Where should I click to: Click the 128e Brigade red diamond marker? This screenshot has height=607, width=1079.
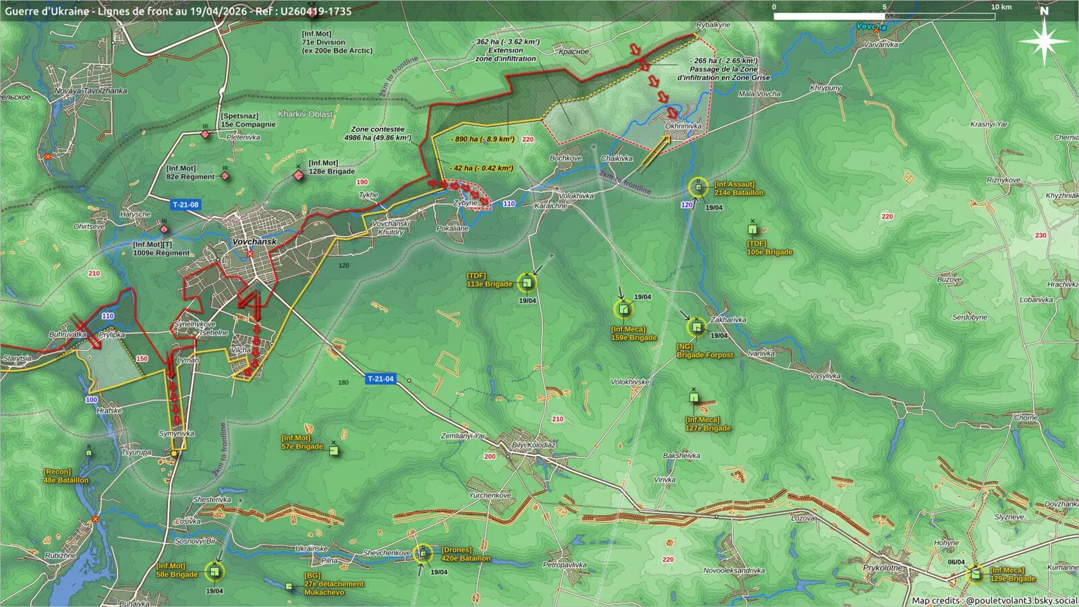click(298, 175)
